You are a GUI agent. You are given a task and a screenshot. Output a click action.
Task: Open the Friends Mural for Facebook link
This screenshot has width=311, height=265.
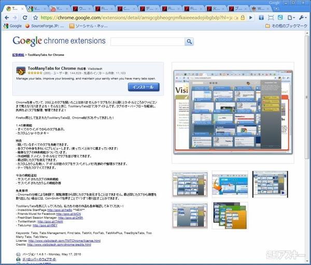tap(68, 214)
